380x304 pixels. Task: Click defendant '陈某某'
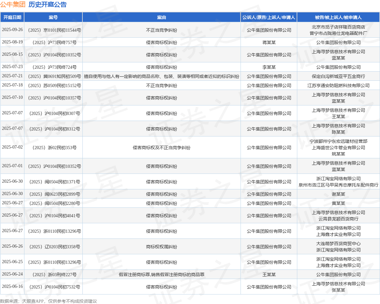click(338, 132)
